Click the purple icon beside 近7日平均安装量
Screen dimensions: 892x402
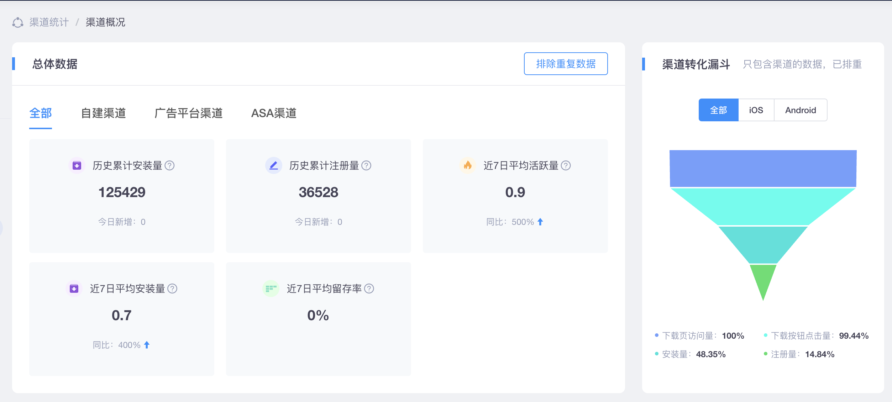[x=74, y=289]
